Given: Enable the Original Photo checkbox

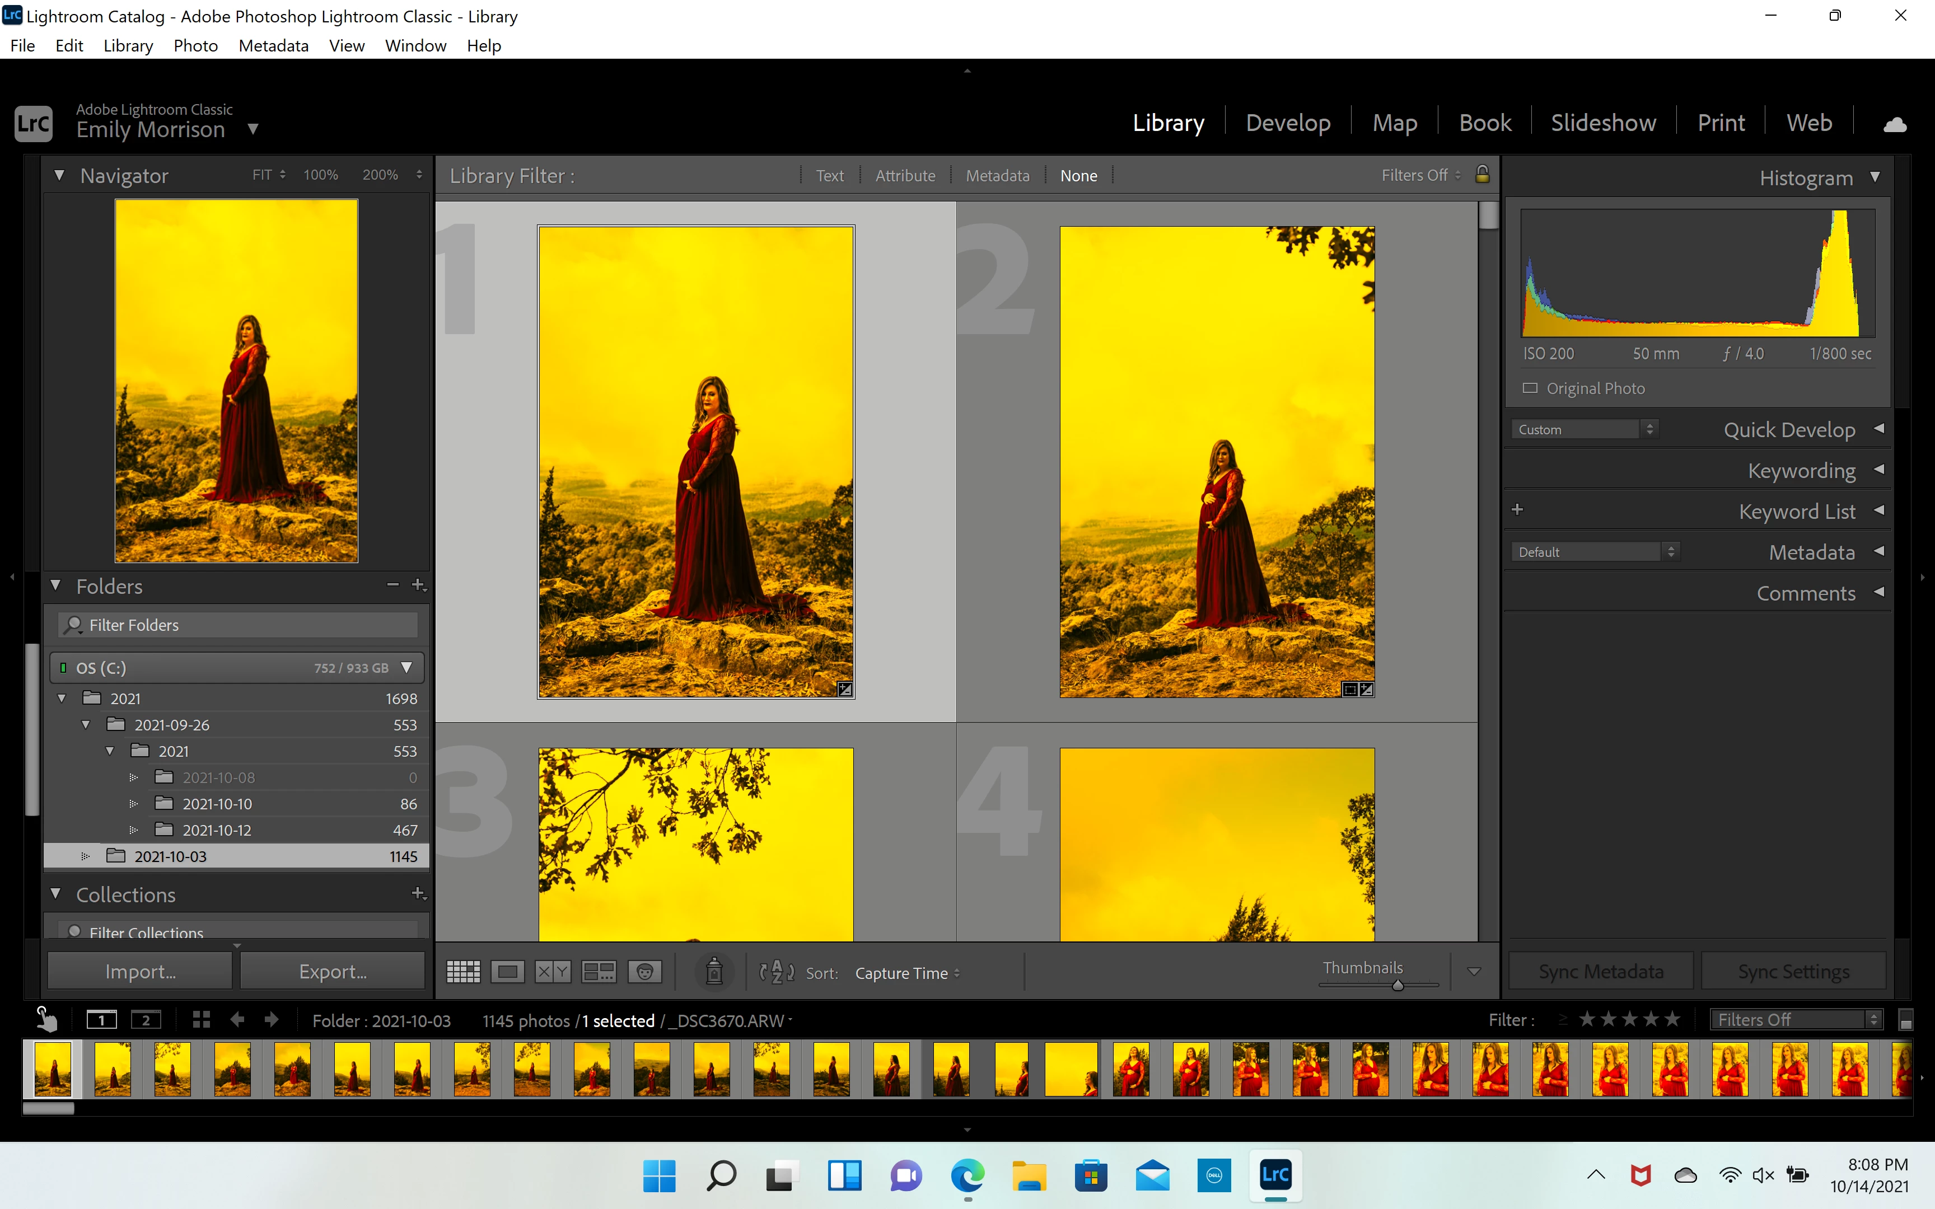Looking at the screenshot, I should point(1530,388).
